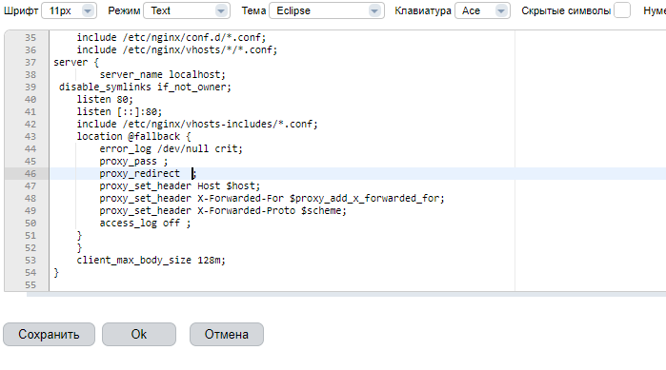Click the line 'error_log /dev/null crit;'

point(172,148)
